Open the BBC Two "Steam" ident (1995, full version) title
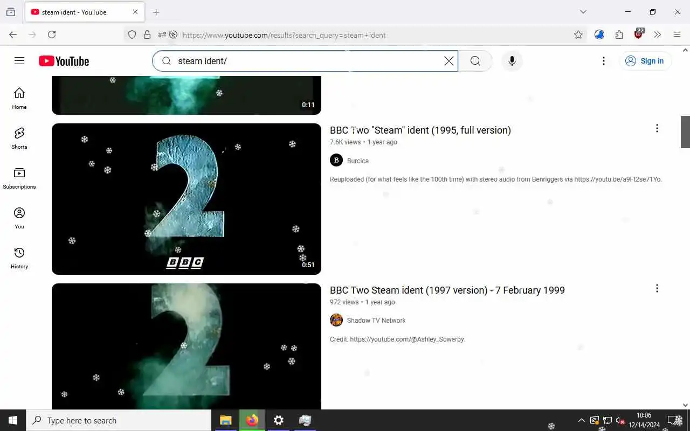This screenshot has height=431, width=690. pos(420,130)
